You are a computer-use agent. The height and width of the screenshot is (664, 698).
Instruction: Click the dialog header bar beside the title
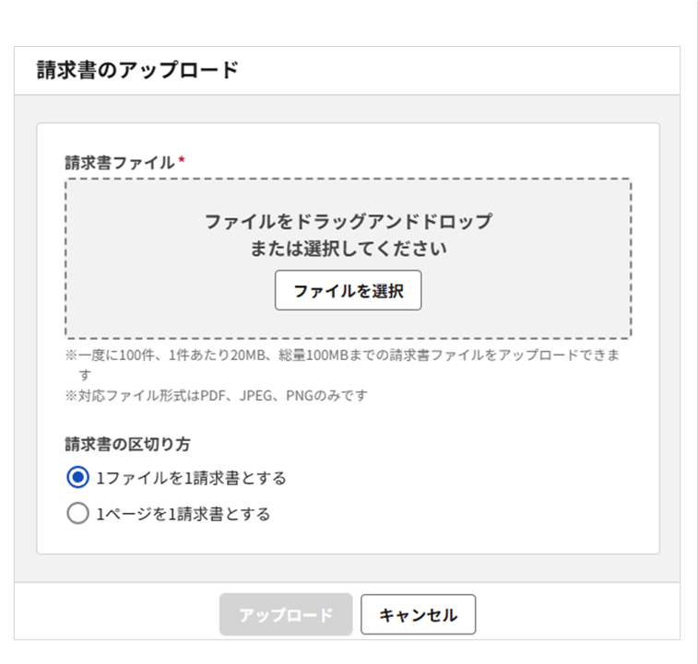pos(461,71)
